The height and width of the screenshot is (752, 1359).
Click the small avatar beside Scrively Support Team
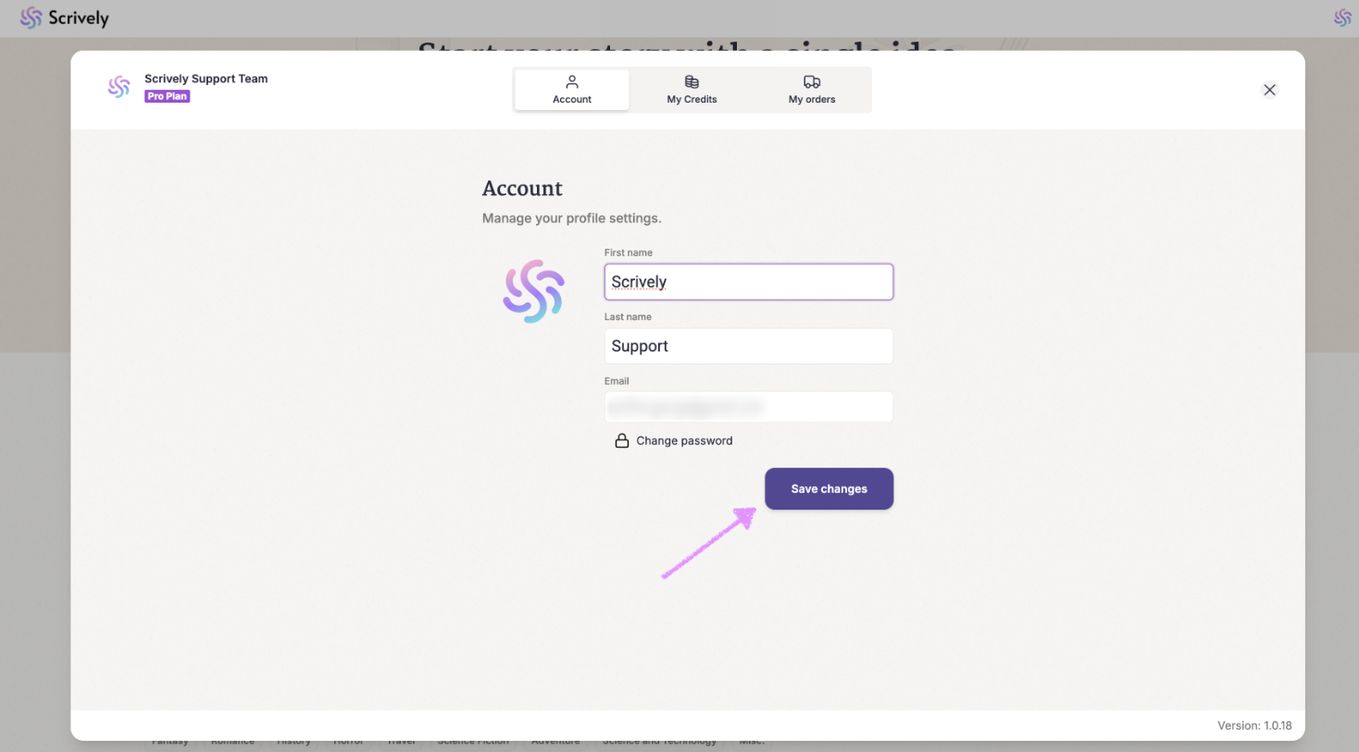[119, 87]
